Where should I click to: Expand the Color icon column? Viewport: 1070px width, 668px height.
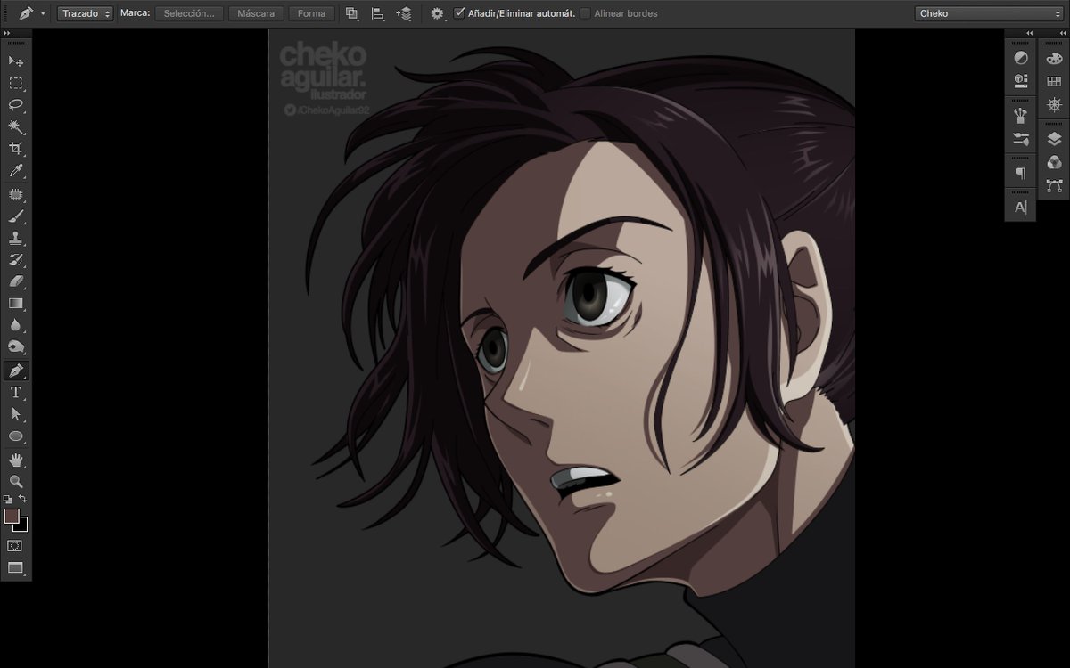click(1062, 33)
